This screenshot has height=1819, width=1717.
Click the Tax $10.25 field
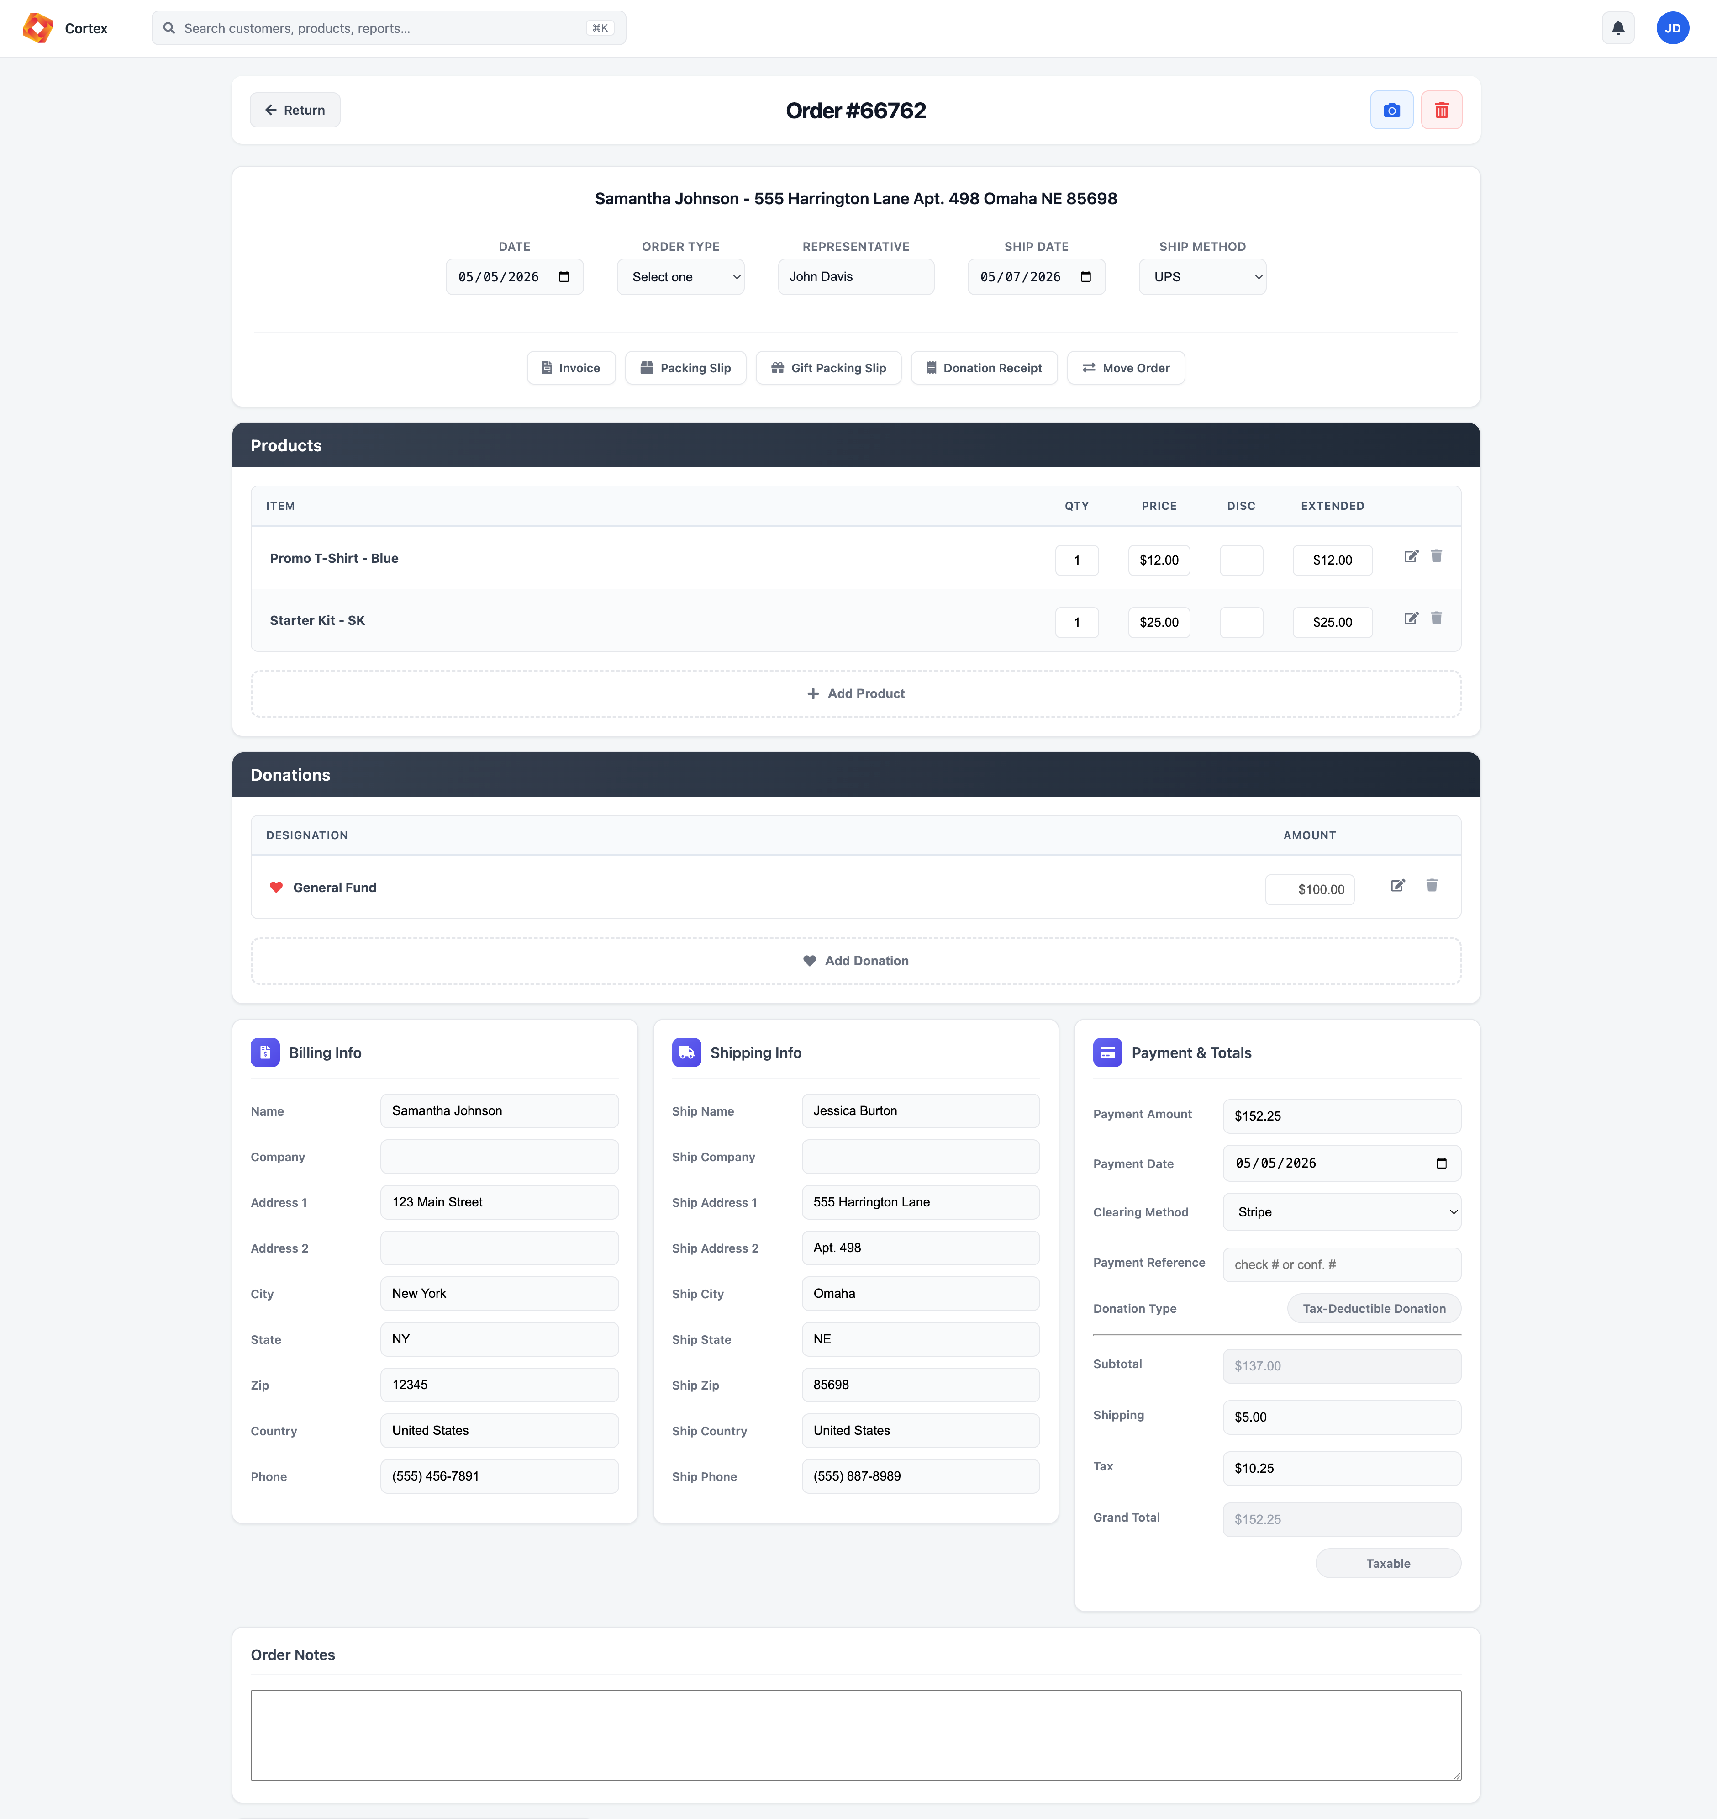tap(1342, 1468)
